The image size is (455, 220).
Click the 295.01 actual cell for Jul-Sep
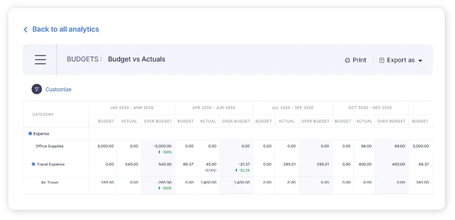point(289,164)
